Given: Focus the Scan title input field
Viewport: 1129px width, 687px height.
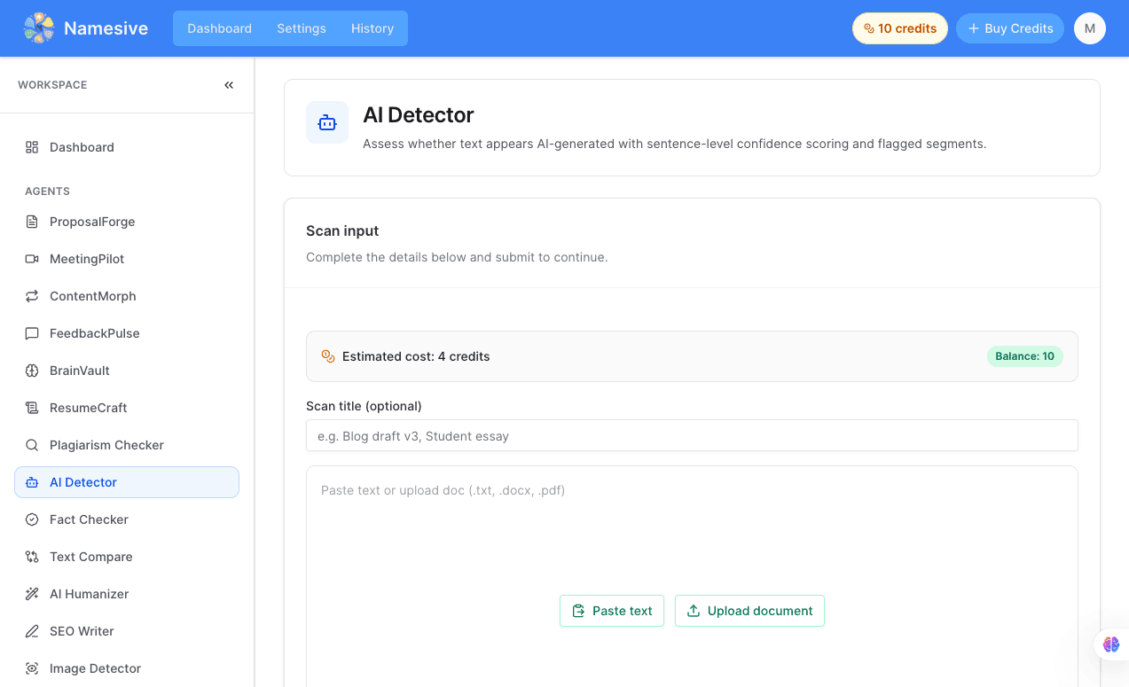Looking at the screenshot, I should [x=692, y=436].
